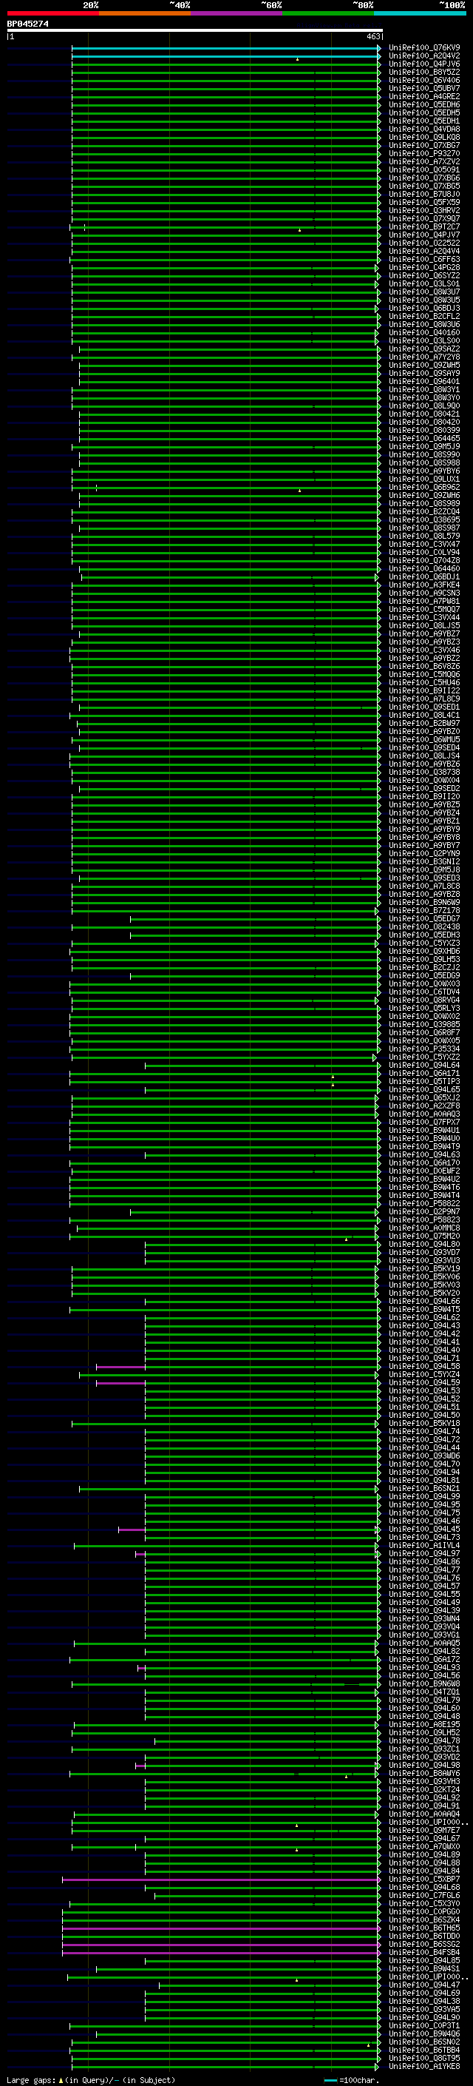This screenshot has height=2086, width=473.
Task: Click the UniRef100_C4PG28 label
Action: click(424, 267)
